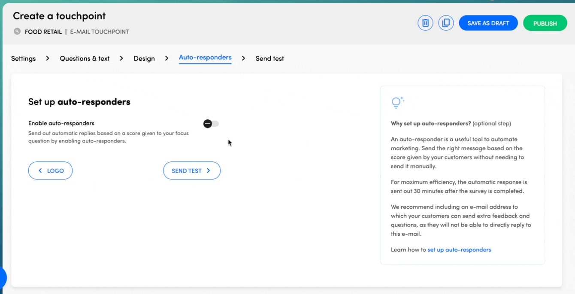Enable the auto-responders toggle switch
Image resolution: width=575 pixels, height=294 pixels.
point(211,124)
